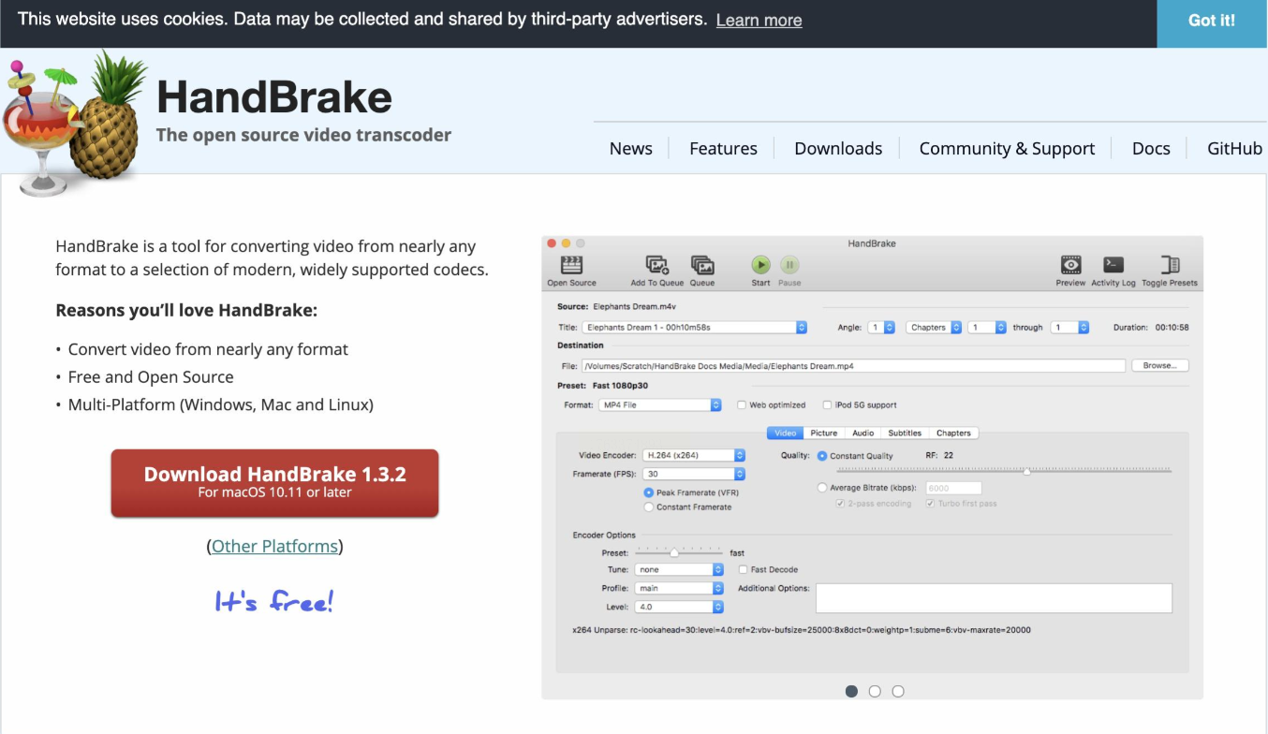Open the Downloads navigation menu item
The width and height of the screenshot is (1268, 734).
click(838, 149)
